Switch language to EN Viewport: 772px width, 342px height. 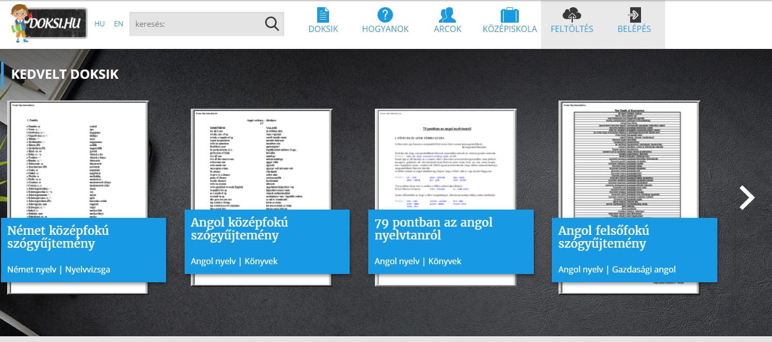click(x=119, y=24)
